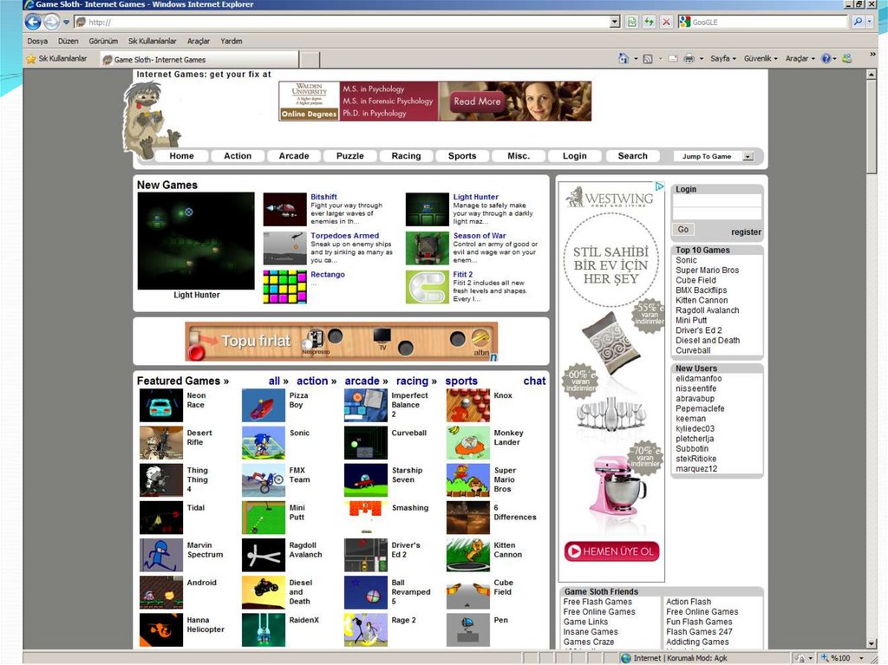Image resolution: width=888 pixels, height=665 pixels.
Task: Open the Knox game thumbnail
Action: click(467, 405)
